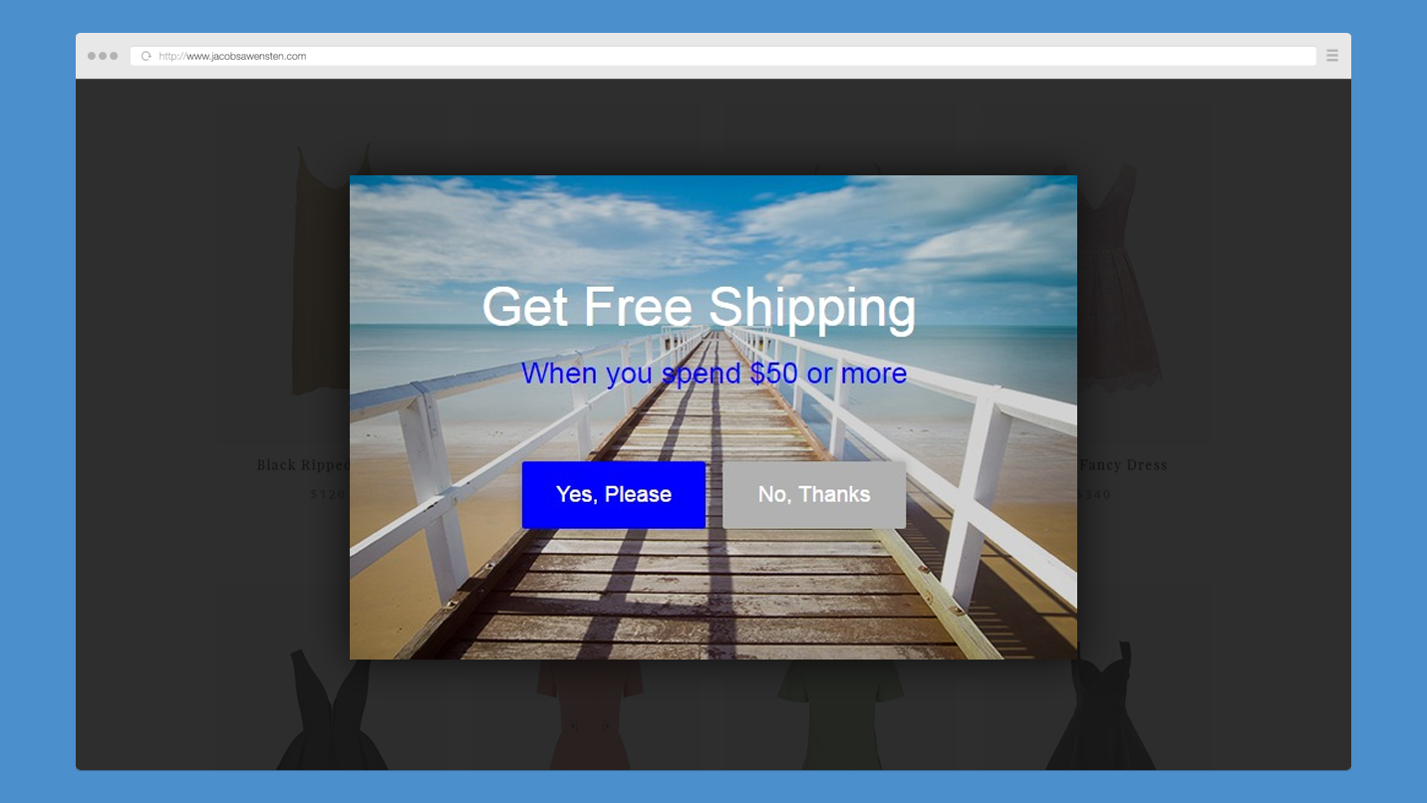Click the $340 price label
The height and width of the screenshot is (803, 1427).
click(1094, 494)
